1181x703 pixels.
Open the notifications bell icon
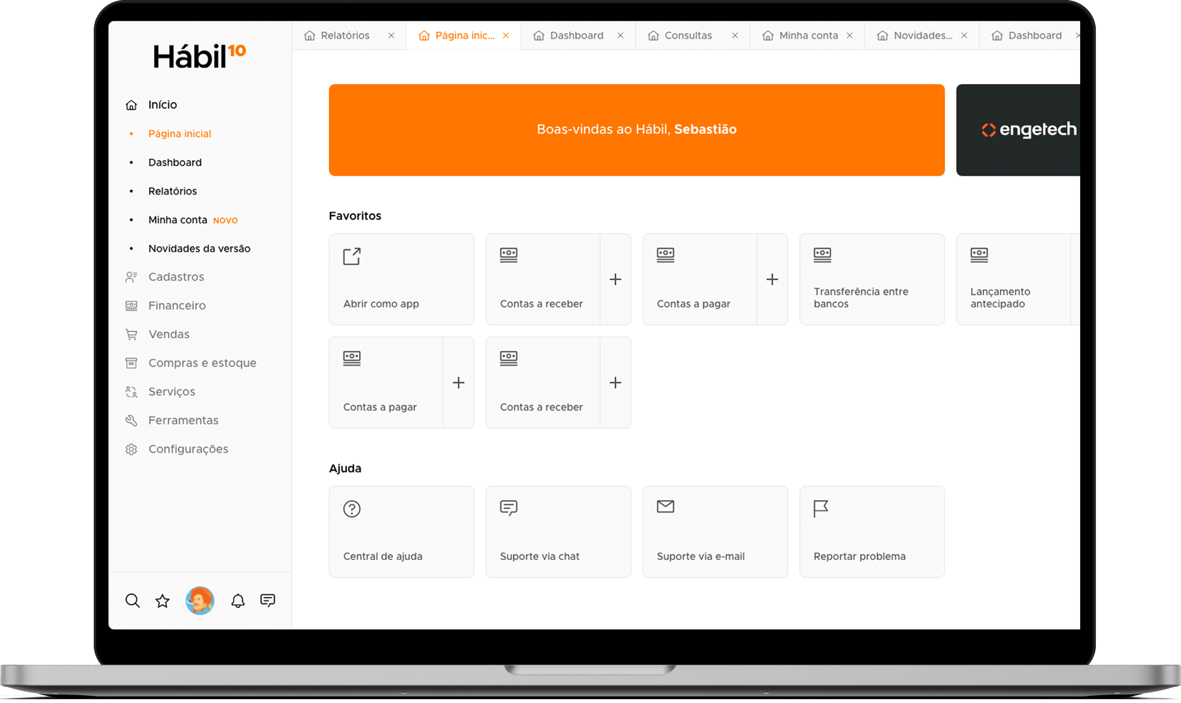238,601
